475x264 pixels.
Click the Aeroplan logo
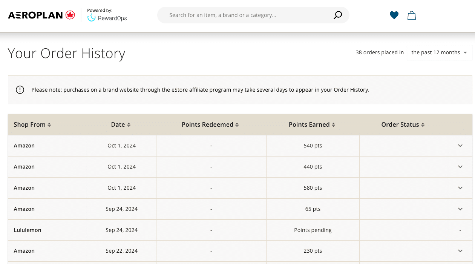pyautogui.click(x=41, y=15)
